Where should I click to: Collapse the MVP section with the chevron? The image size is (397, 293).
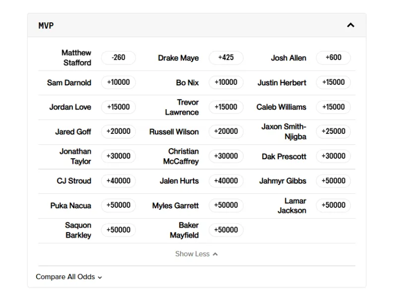350,25
